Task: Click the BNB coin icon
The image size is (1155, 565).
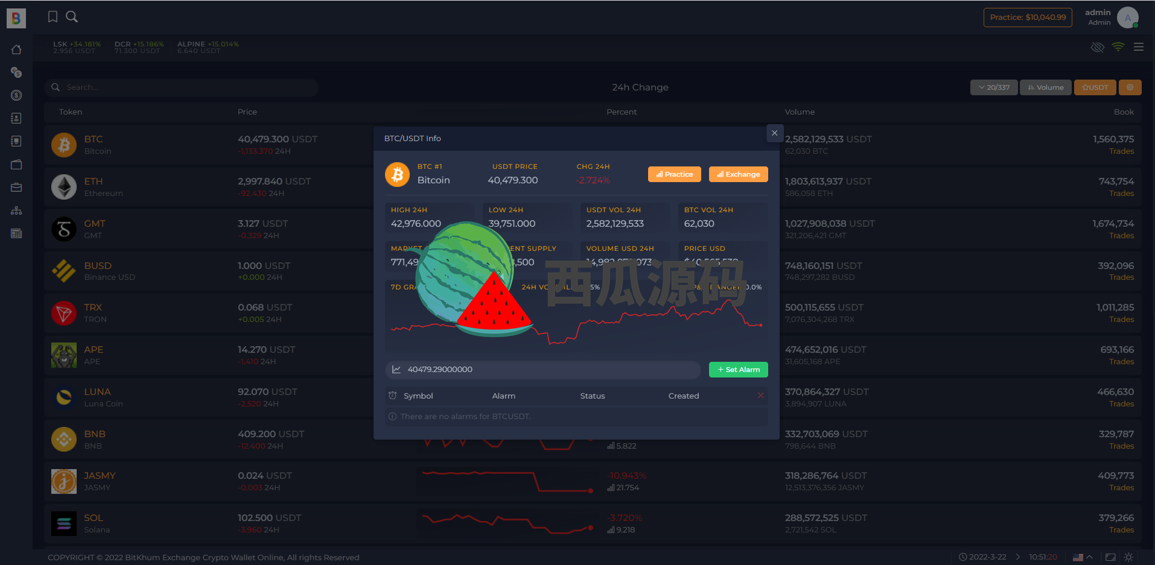Action: (x=64, y=440)
